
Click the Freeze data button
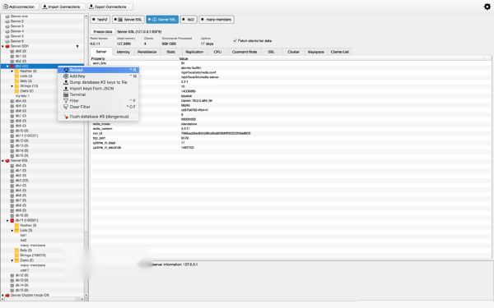[x=103, y=32]
